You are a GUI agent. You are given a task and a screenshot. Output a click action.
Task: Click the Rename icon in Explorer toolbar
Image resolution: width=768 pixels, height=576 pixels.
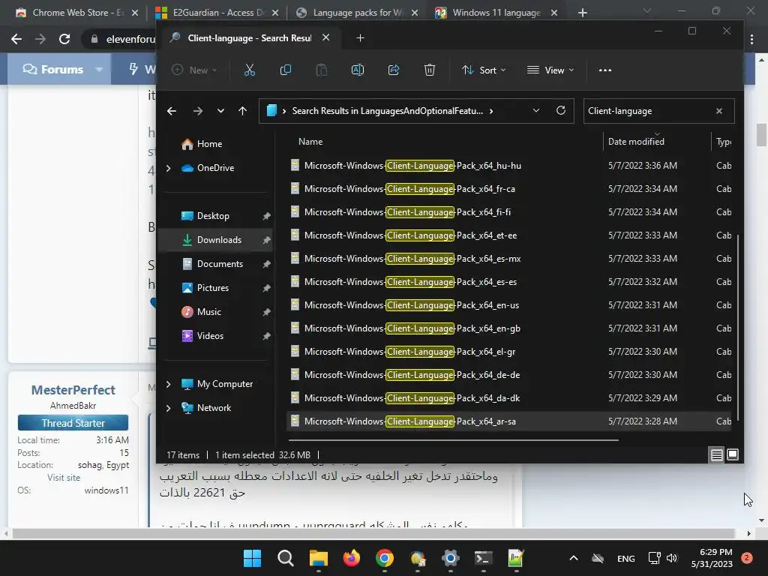358,70
